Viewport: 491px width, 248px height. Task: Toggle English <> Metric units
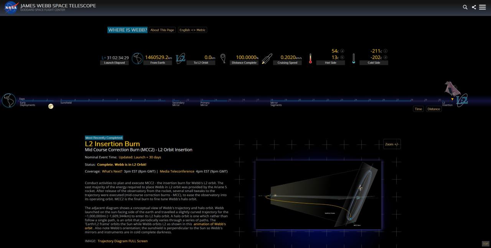pyautogui.click(x=193, y=30)
